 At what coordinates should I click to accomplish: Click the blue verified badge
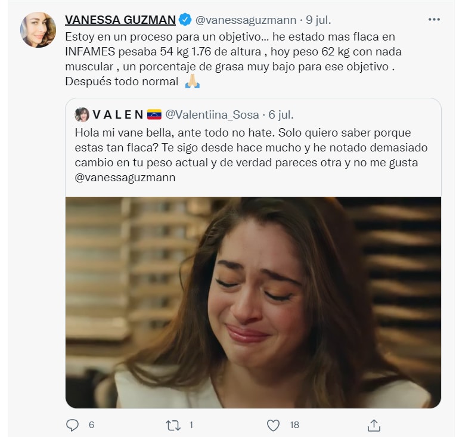coord(185,20)
